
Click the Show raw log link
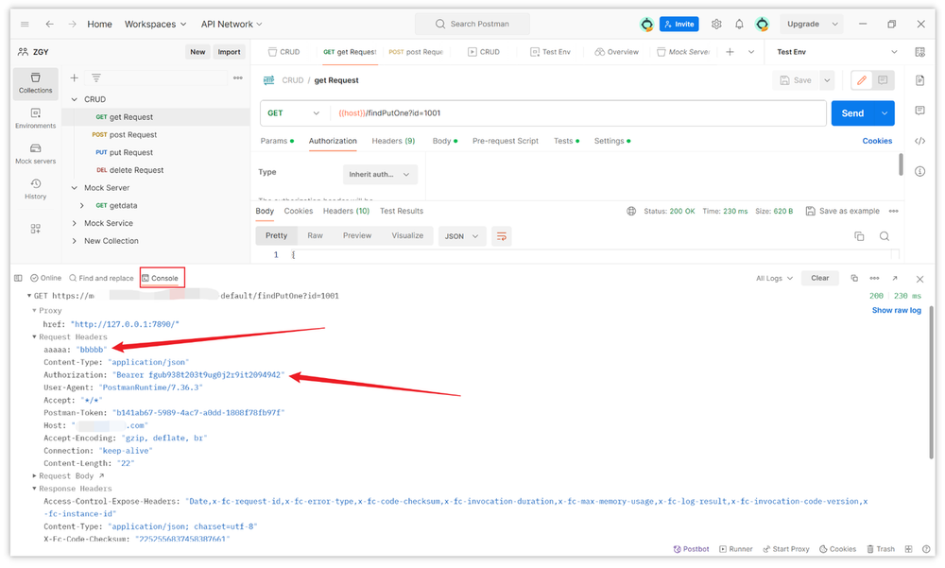[896, 311]
